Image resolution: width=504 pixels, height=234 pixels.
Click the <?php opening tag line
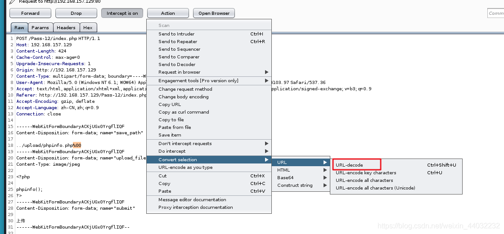(x=23, y=177)
